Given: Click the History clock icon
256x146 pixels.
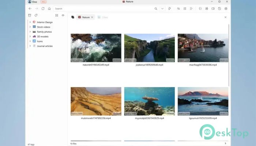Looking at the screenshot, I should coord(219,8).
